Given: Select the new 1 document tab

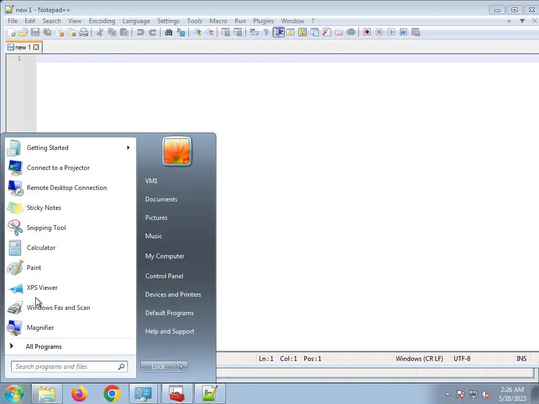Looking at the screenshot, I should point(23,47).
